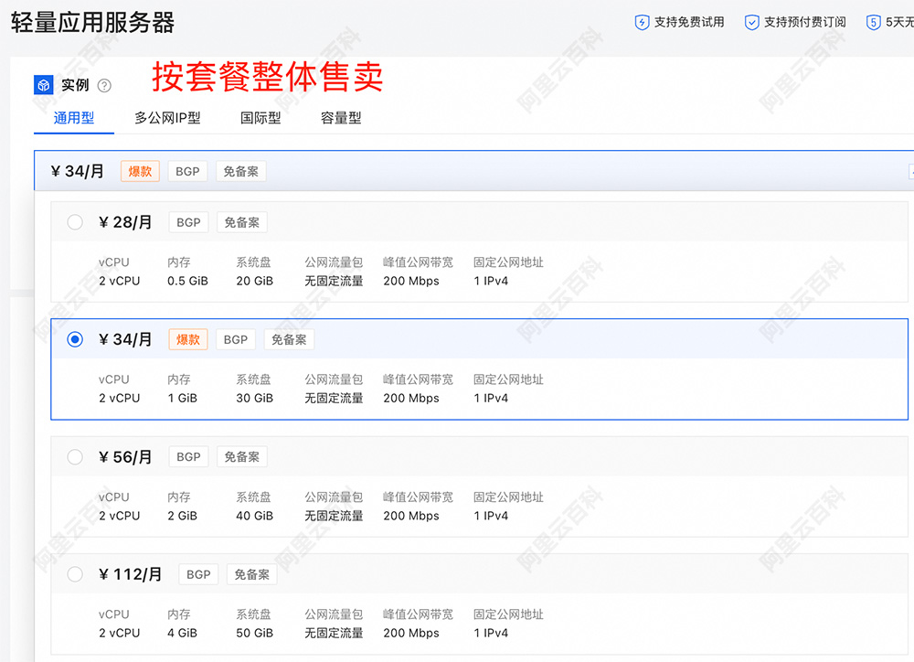Viewport: 914px width, 662px height.
Task: Switch to the 通用型 tab
Action: tap(74, 118)
